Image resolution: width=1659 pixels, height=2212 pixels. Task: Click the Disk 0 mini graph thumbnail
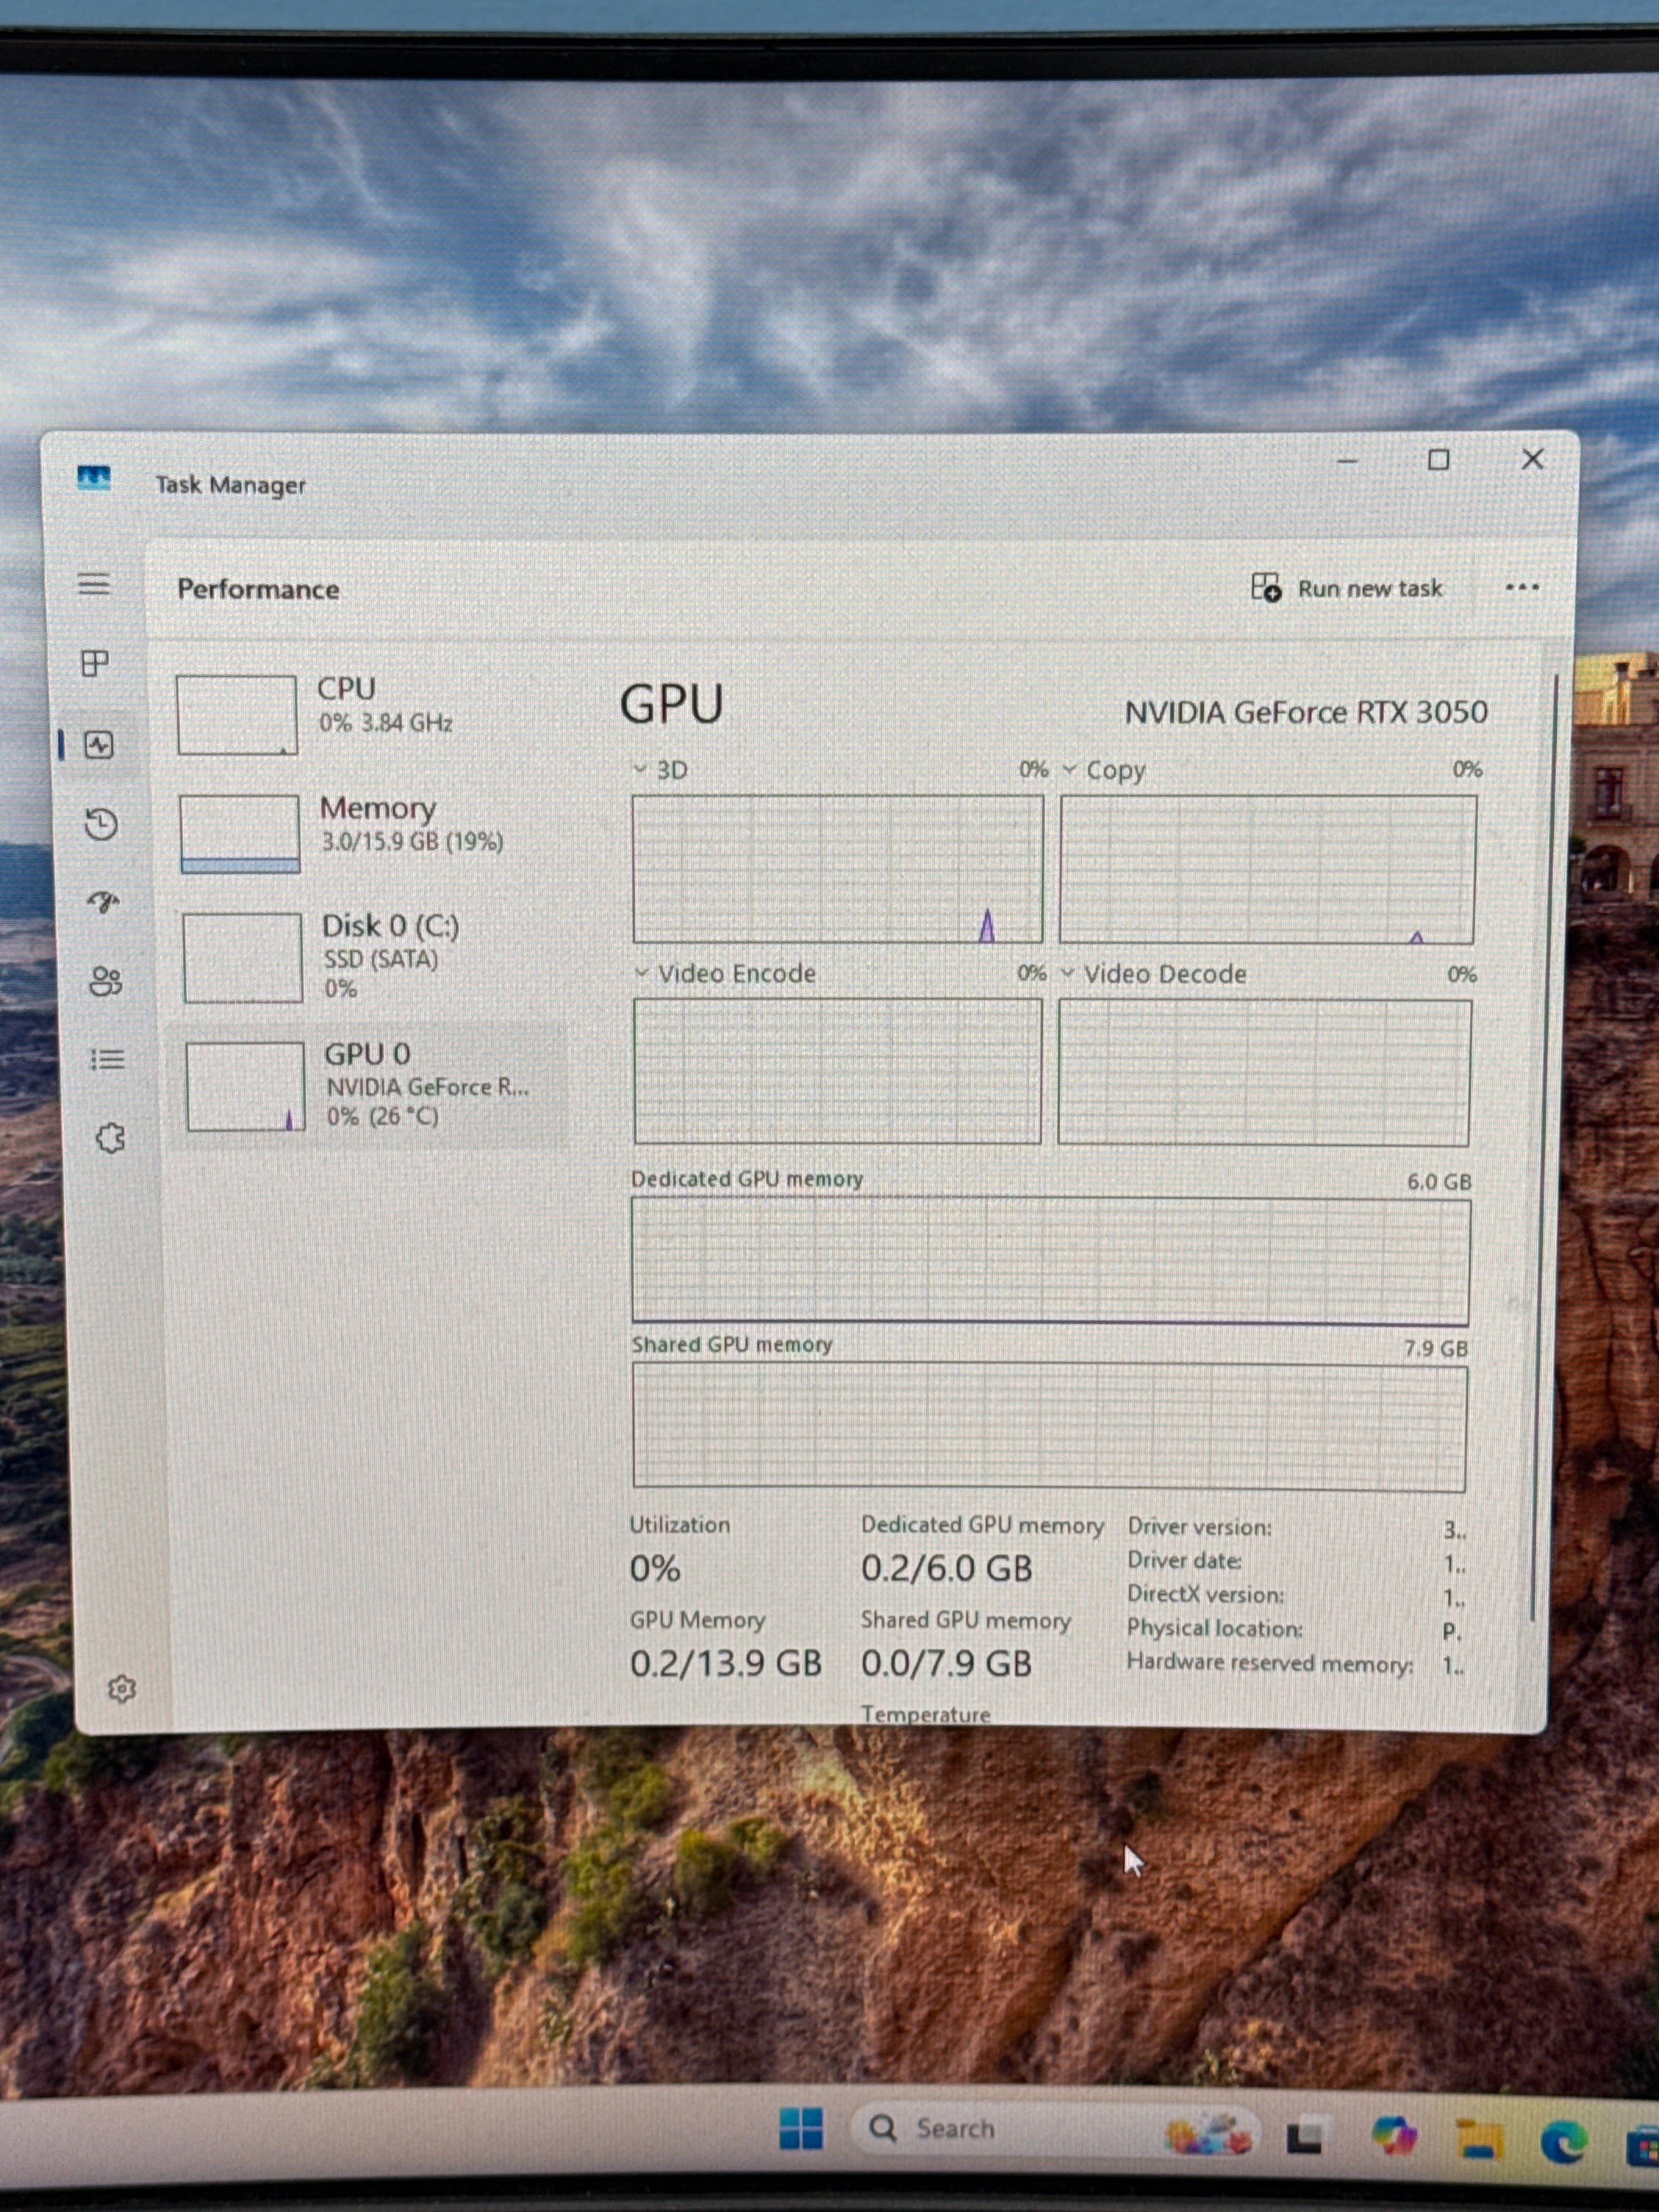click(243, 957)
